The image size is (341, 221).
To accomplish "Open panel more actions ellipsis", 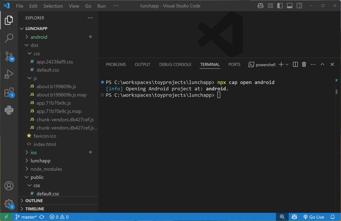I will point(313,65).
